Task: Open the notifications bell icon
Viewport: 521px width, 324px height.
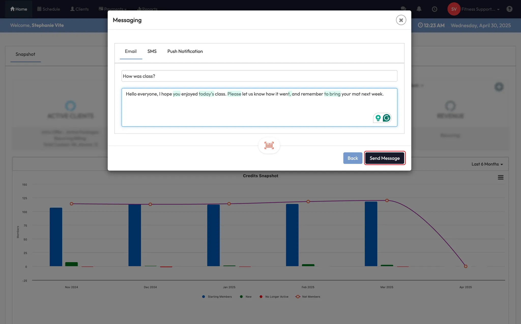Action: [419, 9]
